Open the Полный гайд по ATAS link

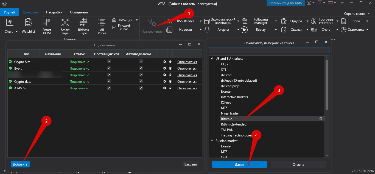286,3
